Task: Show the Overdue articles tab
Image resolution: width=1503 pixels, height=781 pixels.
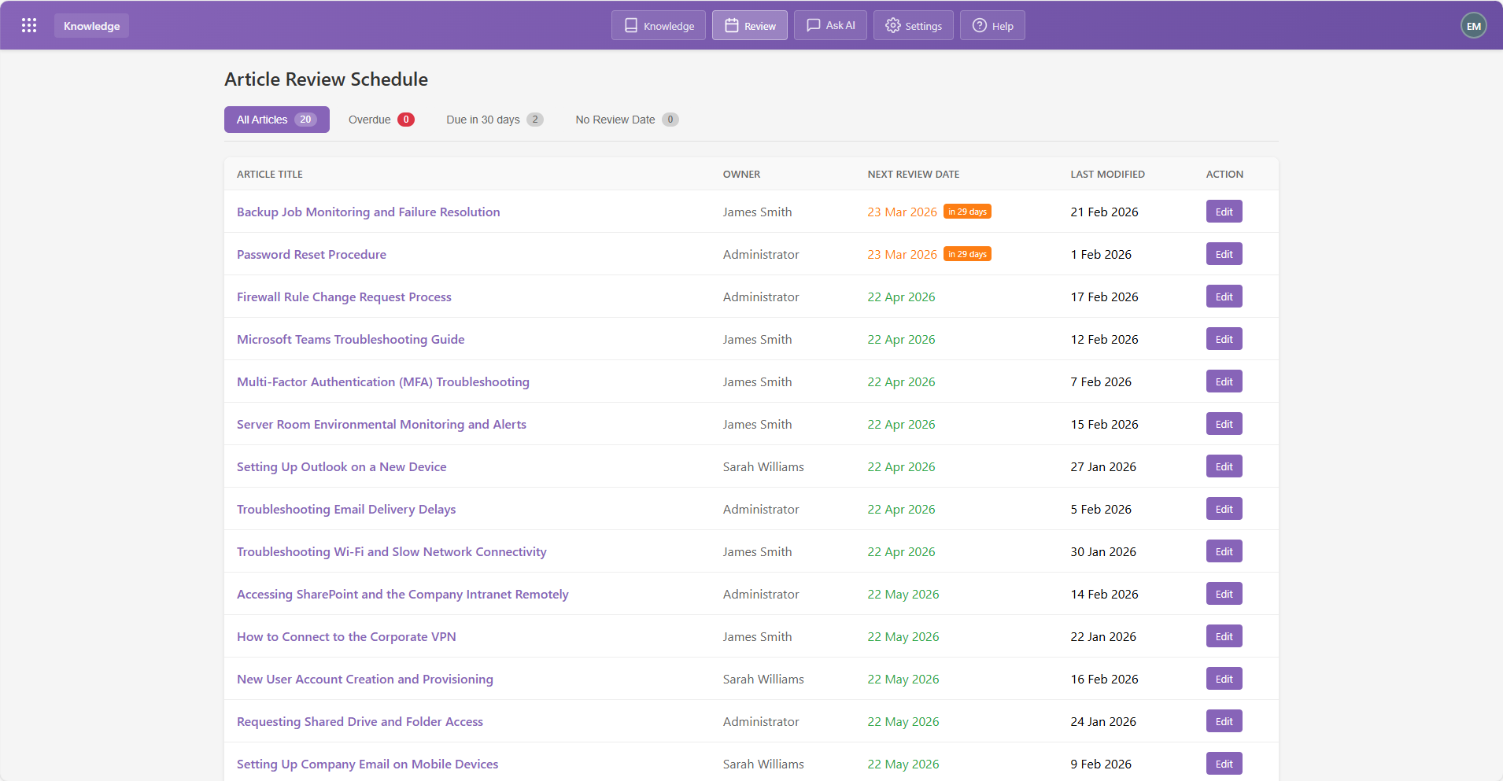Action: coord(381,120)
